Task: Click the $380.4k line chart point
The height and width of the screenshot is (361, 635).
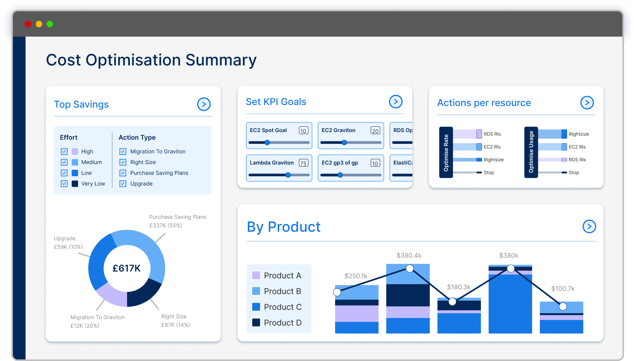Action: click(x=410, y=269)
